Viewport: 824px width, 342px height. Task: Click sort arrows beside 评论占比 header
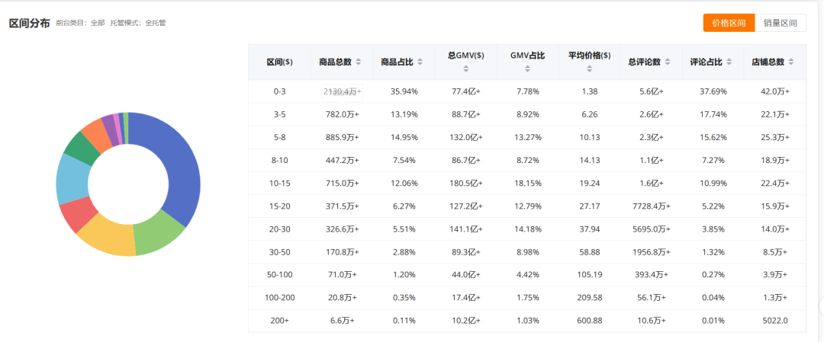729,62
